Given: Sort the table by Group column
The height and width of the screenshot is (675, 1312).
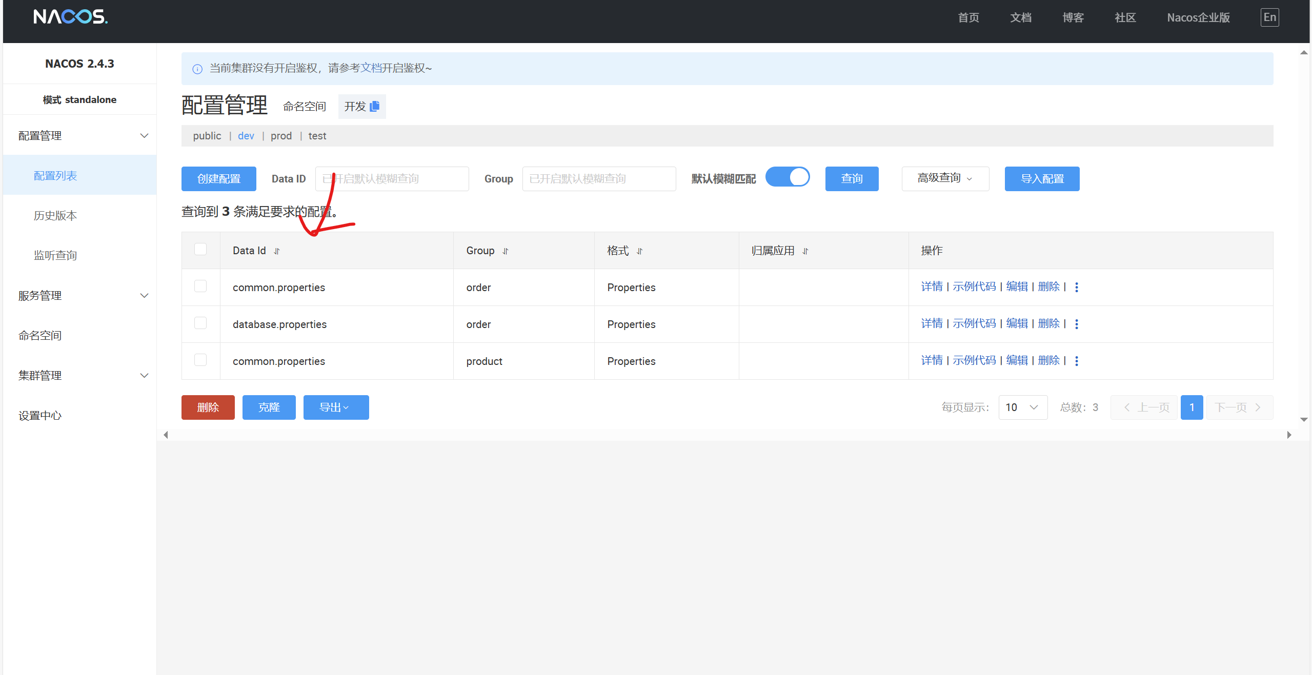Looking at the screenshot, I should coord(506,251).
